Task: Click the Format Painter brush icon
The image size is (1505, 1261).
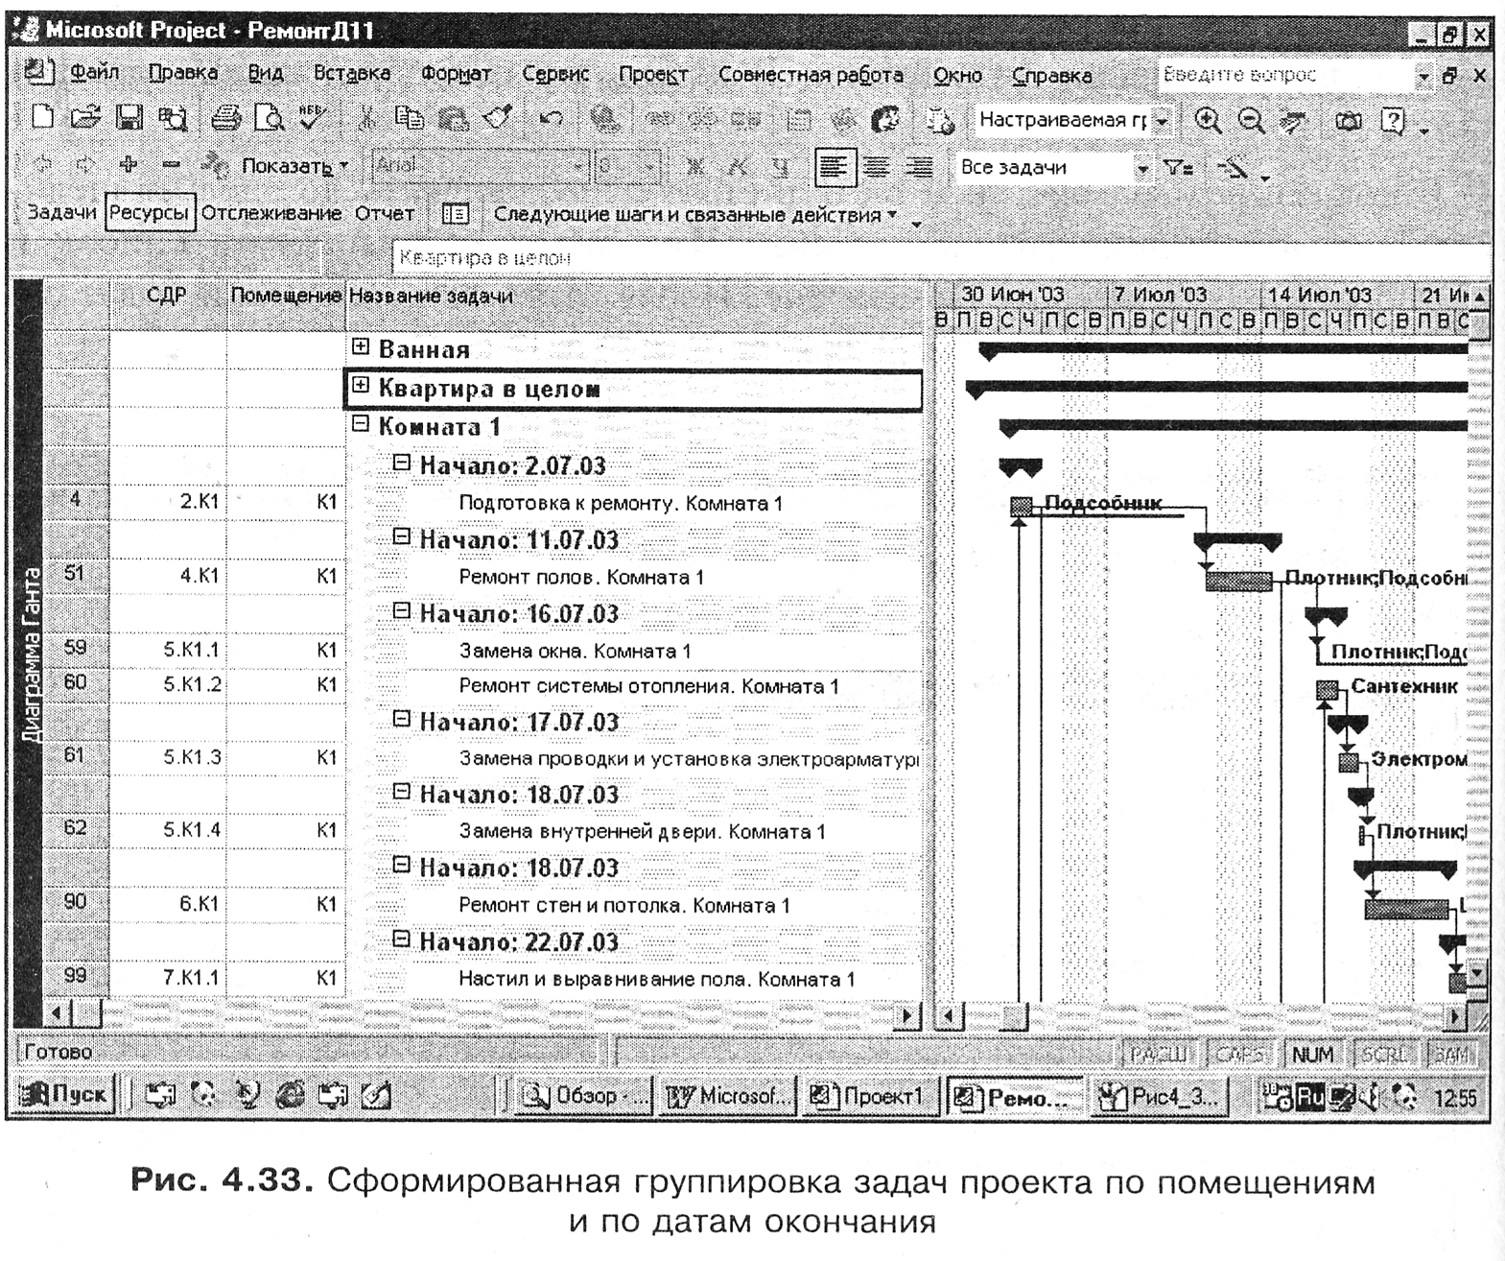Action: (x=498, y=118)
